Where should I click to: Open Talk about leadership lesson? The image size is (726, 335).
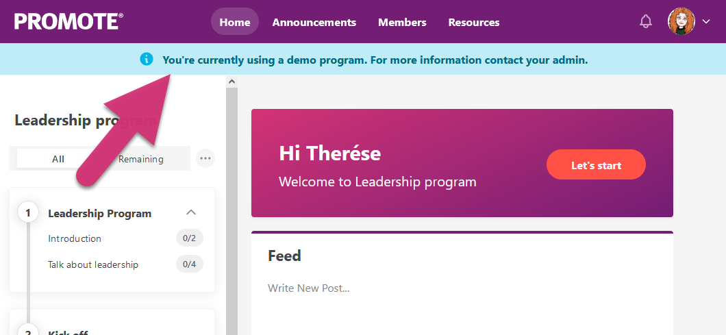[x=93, y=264]
